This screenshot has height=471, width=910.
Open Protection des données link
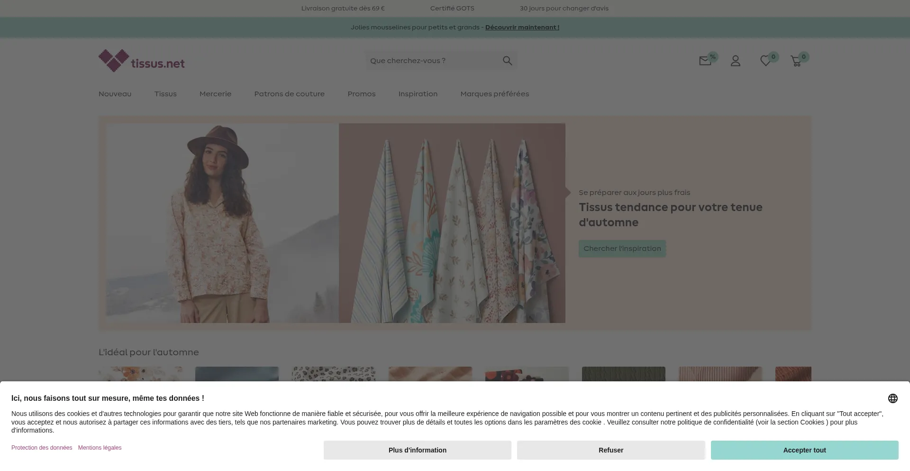tap(42, 448)
